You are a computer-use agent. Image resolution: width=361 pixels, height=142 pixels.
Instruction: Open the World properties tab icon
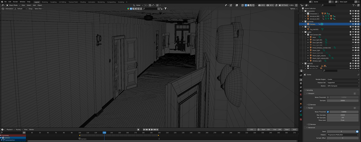(x=301, y=95)
